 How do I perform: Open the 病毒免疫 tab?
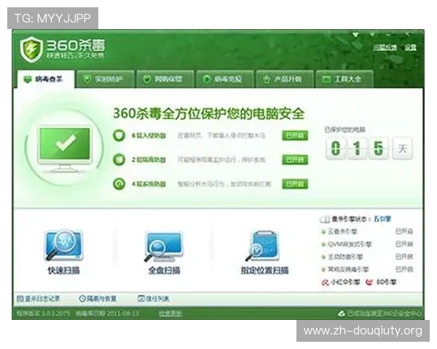[225, 79]
